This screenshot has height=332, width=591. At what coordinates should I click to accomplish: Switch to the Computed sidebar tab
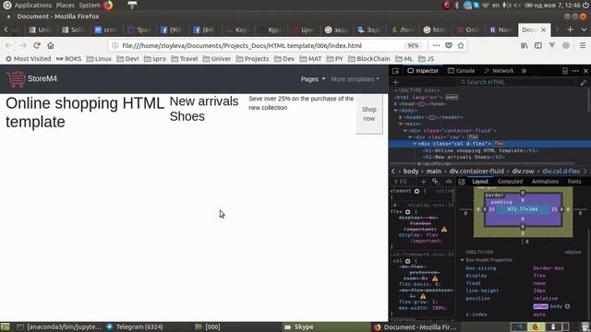[510, 182]
